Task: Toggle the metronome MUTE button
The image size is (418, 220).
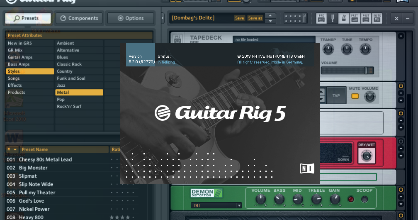Action: click(355, 96)
